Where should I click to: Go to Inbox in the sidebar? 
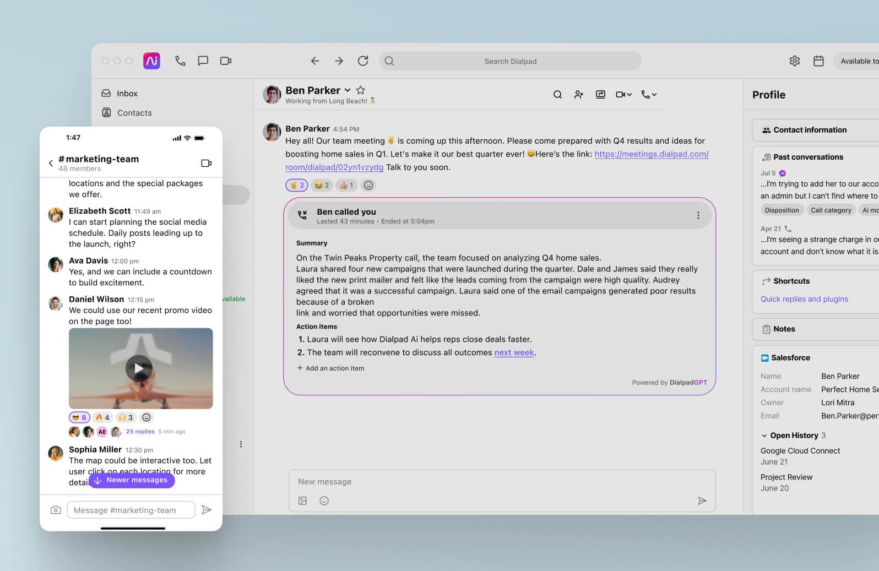pos(127,94)
